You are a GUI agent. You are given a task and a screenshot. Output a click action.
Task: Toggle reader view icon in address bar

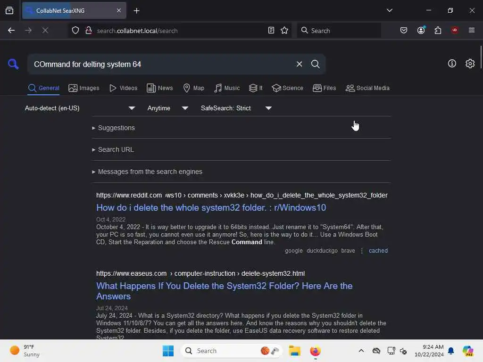(x=271, y=30)
